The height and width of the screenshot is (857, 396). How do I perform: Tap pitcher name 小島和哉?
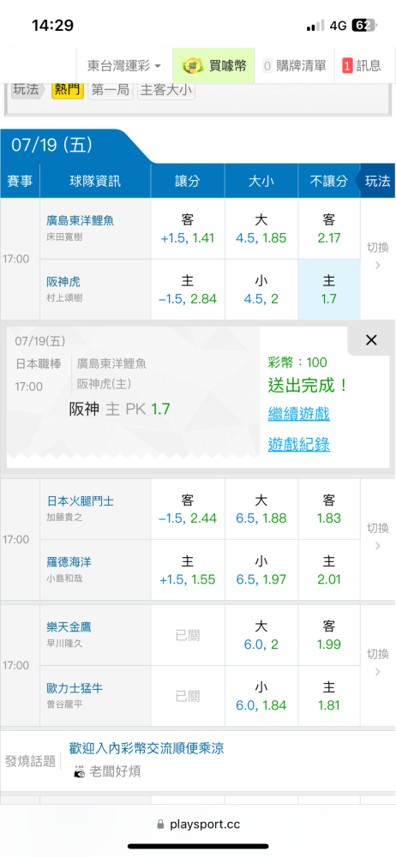pos(64,579)
